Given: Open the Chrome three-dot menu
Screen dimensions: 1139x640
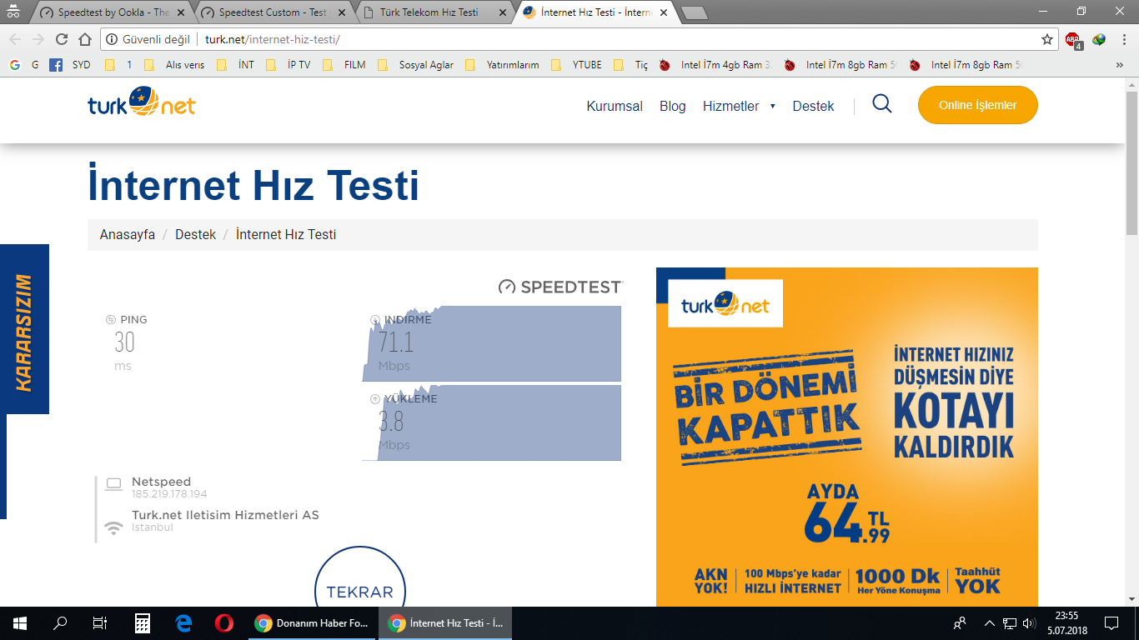Looking at the screenshot, I should (x=1122, y=39).
